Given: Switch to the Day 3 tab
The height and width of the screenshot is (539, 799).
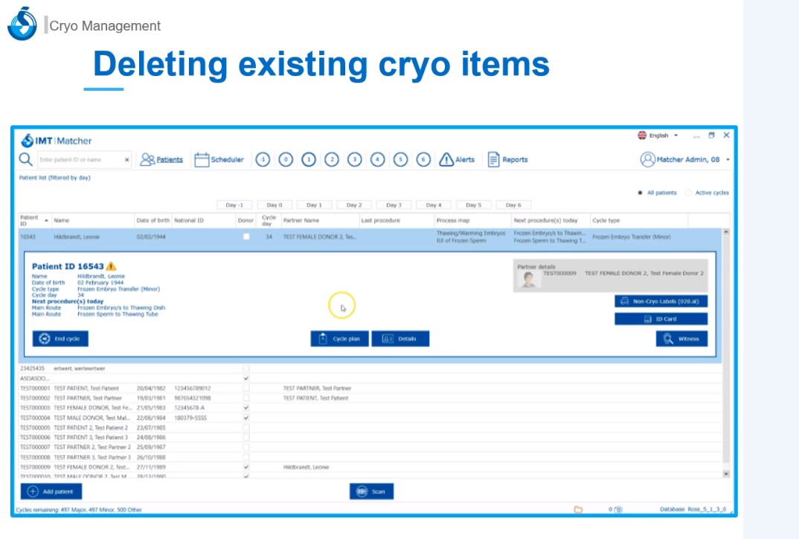Looking at the screenshot, I should tap(394, 205).
